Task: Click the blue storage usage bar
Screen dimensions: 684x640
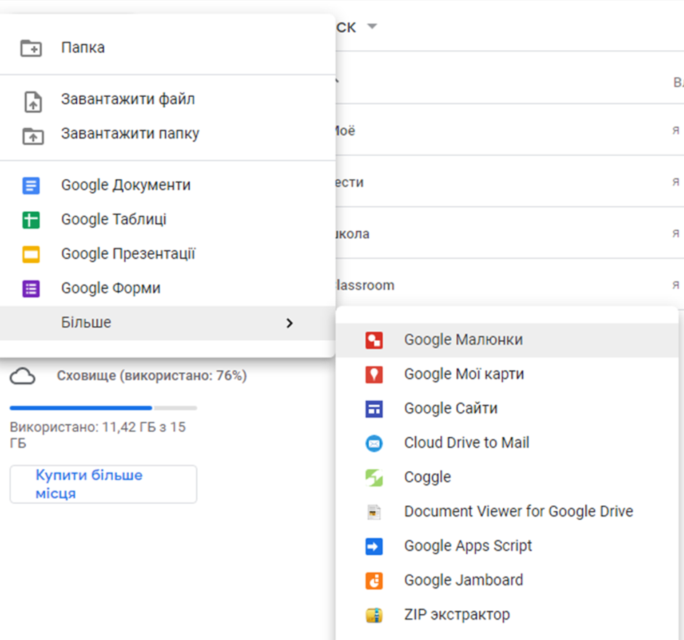Action: 81,408
